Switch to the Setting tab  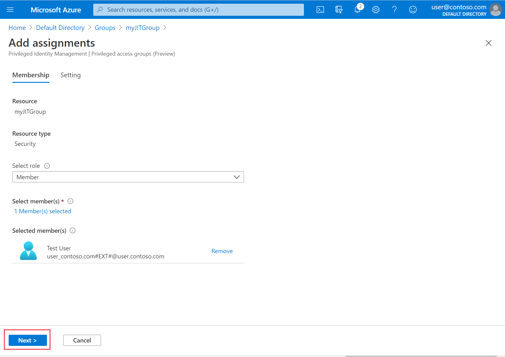coord(70,75)
